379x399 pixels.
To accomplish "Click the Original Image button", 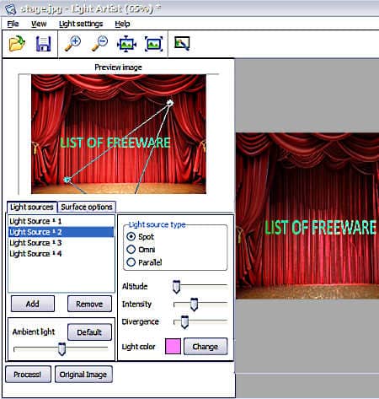I will tap(83, 375).
